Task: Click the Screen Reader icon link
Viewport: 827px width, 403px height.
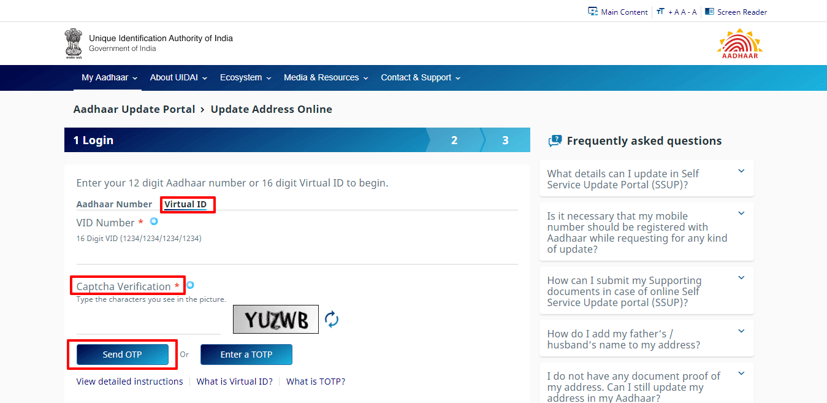Action: click(x=709, y=12)
